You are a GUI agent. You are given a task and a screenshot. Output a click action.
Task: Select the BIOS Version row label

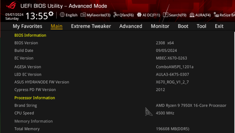(26, 43)
